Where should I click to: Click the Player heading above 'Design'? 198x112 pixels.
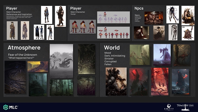(76, 8)
